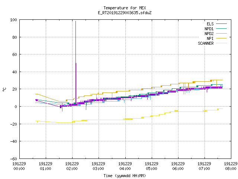
Task: Click the y-axis label 80
Action: point(15,37)
